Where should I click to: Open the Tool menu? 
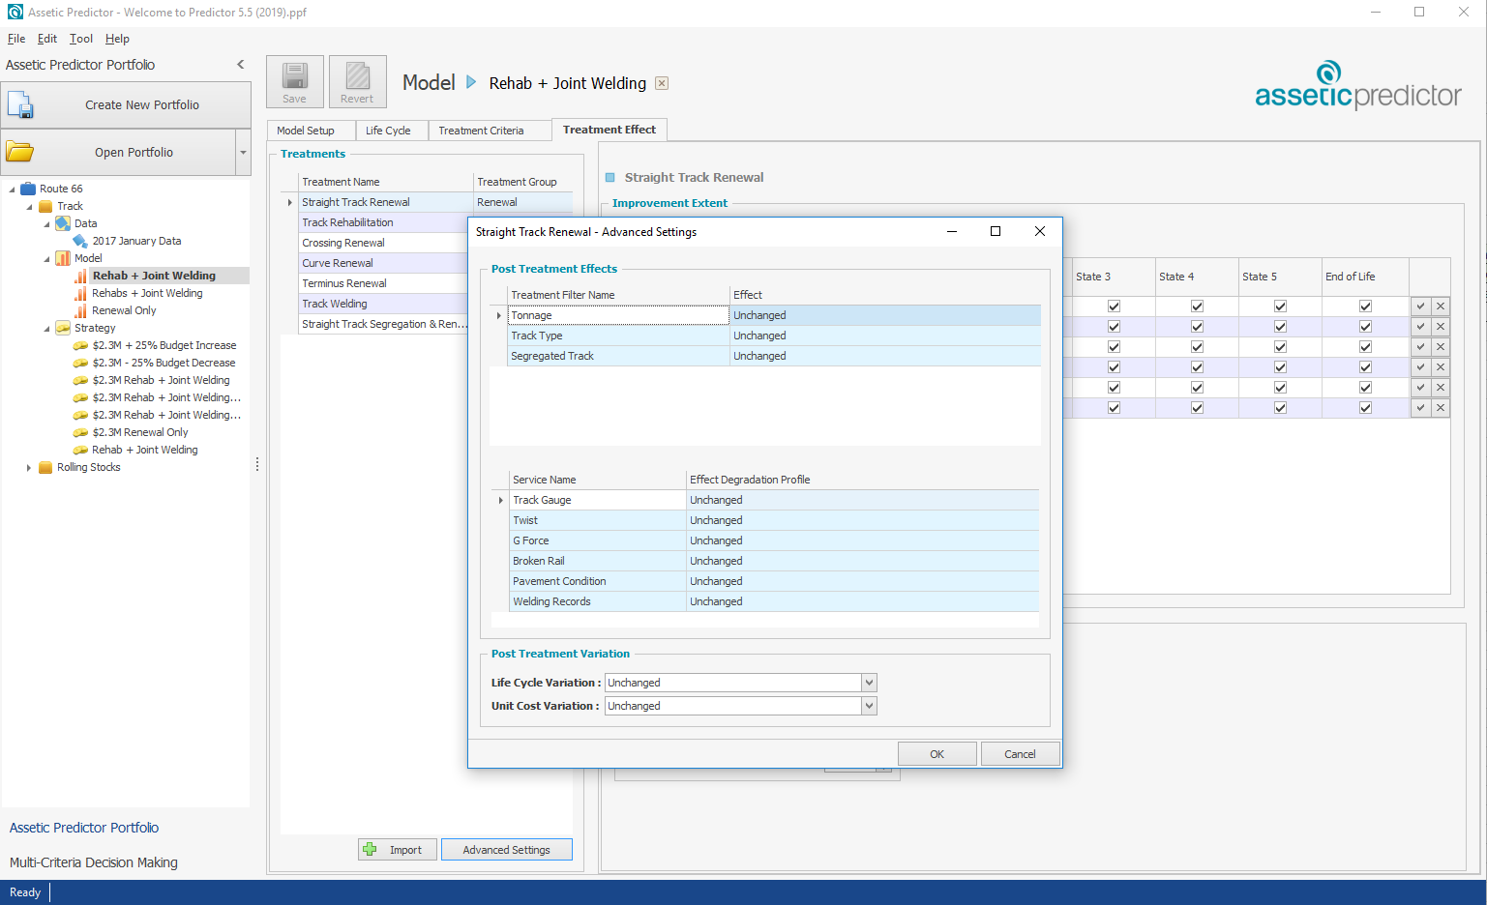click(x=81, y=39)
